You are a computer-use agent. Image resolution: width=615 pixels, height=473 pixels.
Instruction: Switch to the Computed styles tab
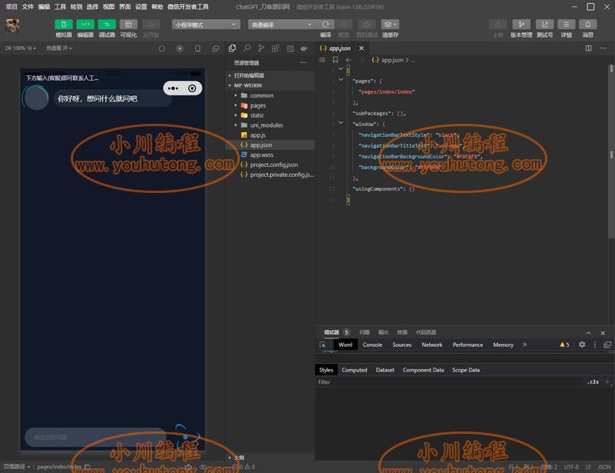(354, 370)
